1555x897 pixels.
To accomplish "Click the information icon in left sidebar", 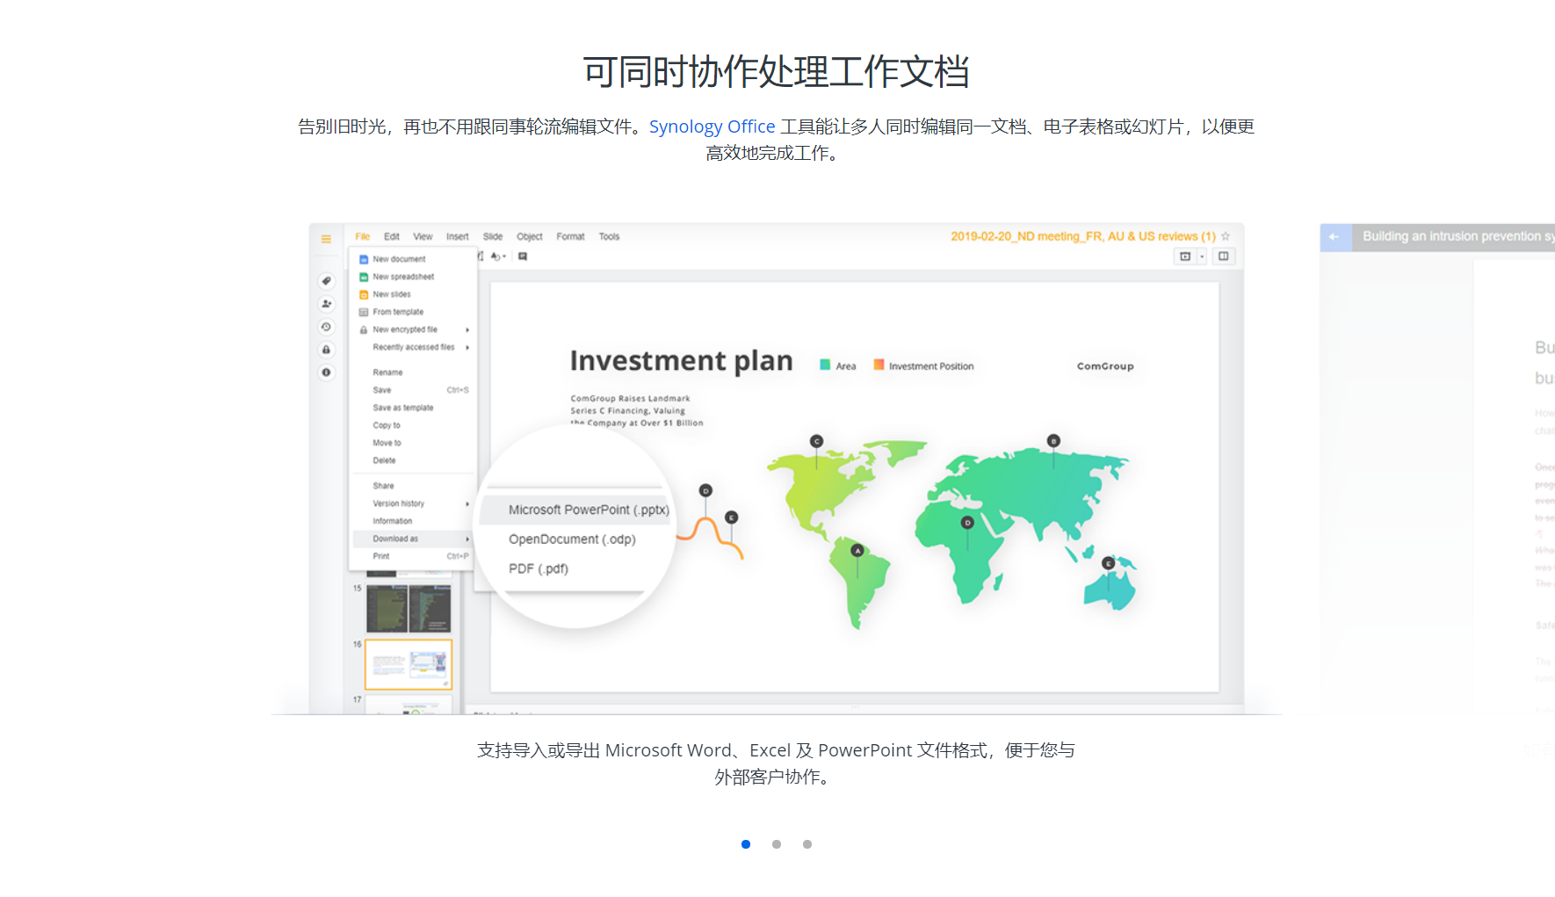I will (x=326, y=373).
